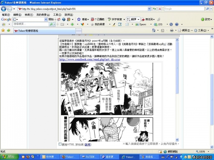
Task: Open the green 設定 settings menu
Action: (x=206, y=19)
